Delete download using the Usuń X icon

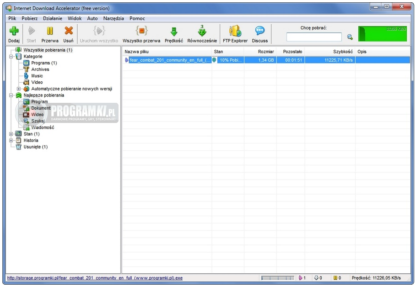click(x=69, y=31)
